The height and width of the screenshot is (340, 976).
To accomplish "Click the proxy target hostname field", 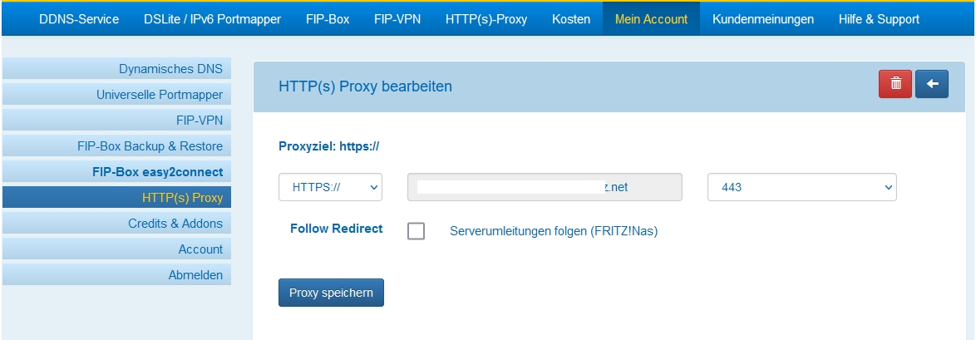I will pyautogui.click(x=545, y=187).
